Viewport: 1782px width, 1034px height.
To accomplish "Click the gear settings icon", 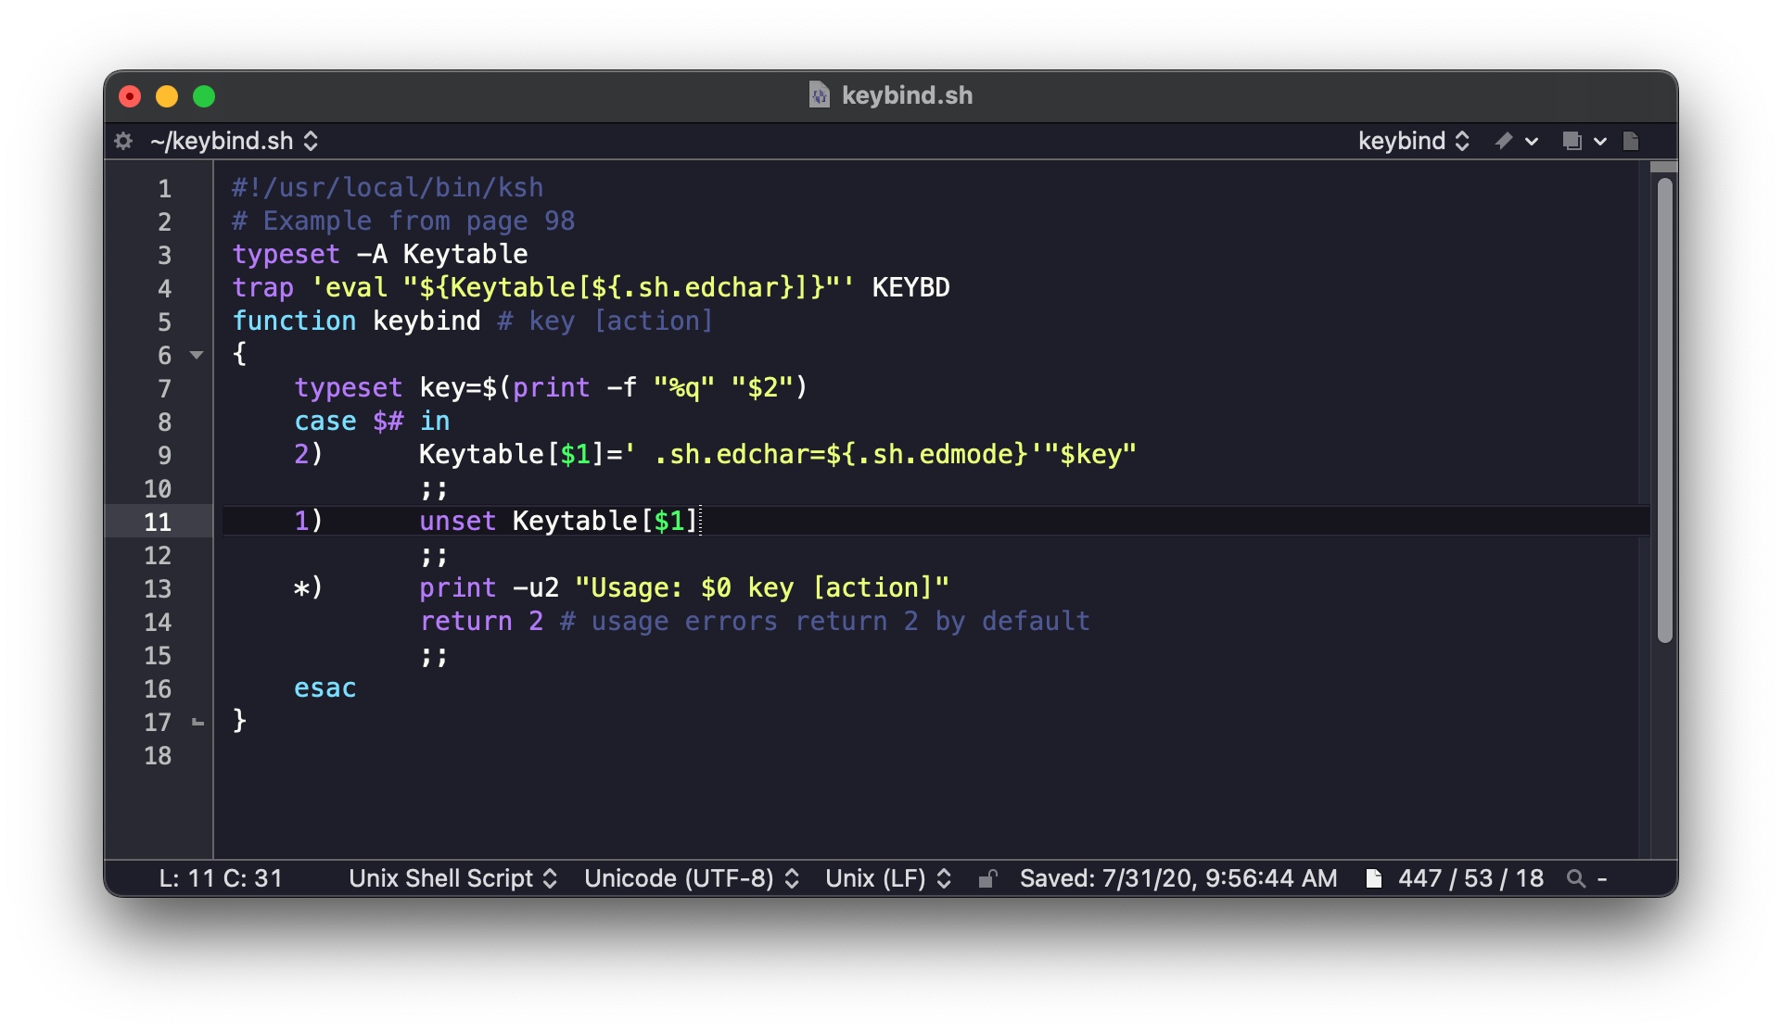I will pyautogui.click(x=123, y=141).
